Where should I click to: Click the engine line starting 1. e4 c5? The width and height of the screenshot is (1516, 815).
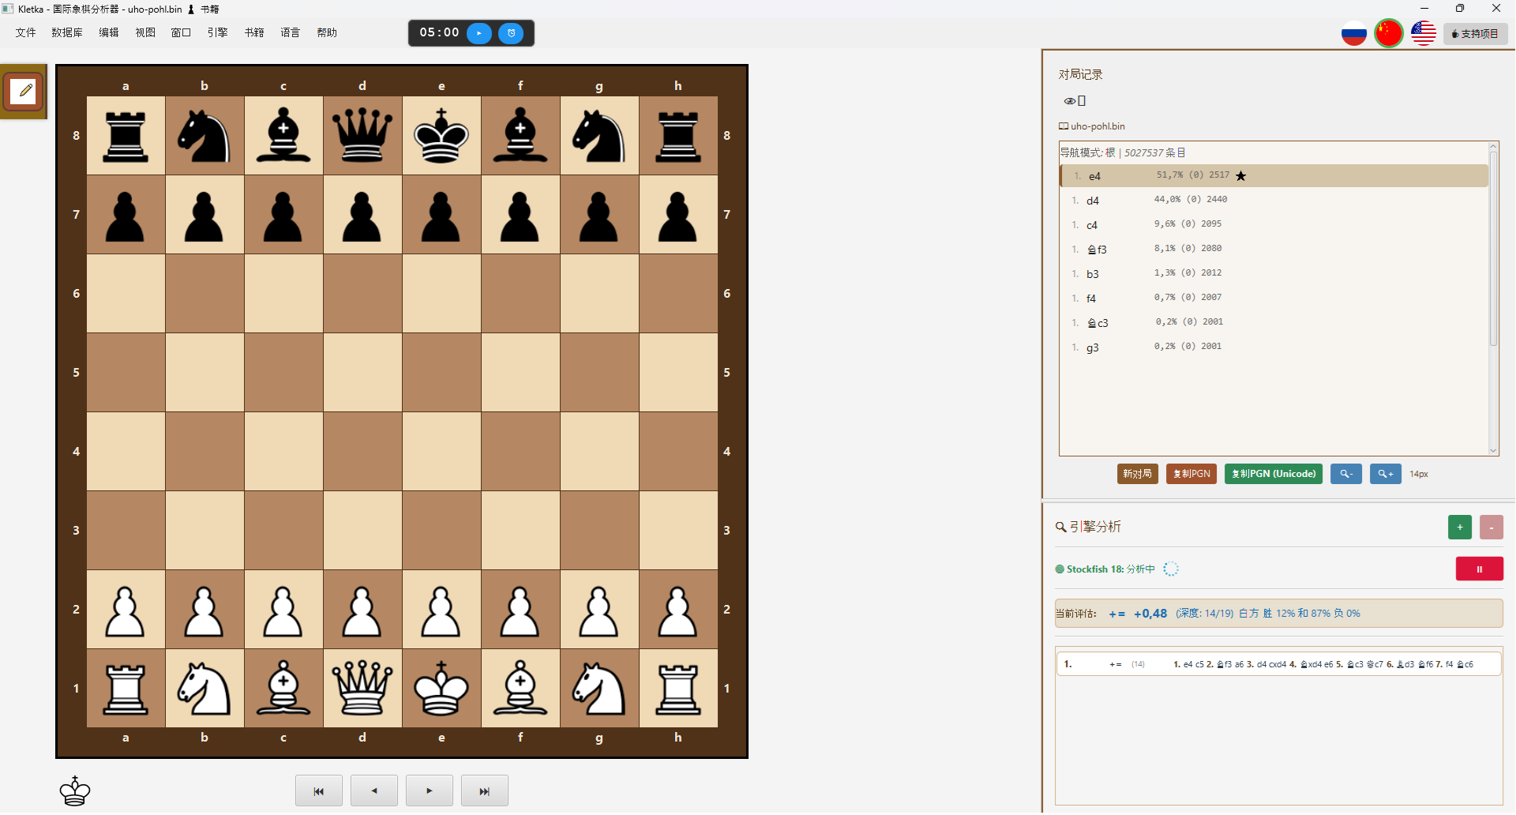click(1279, 665)
